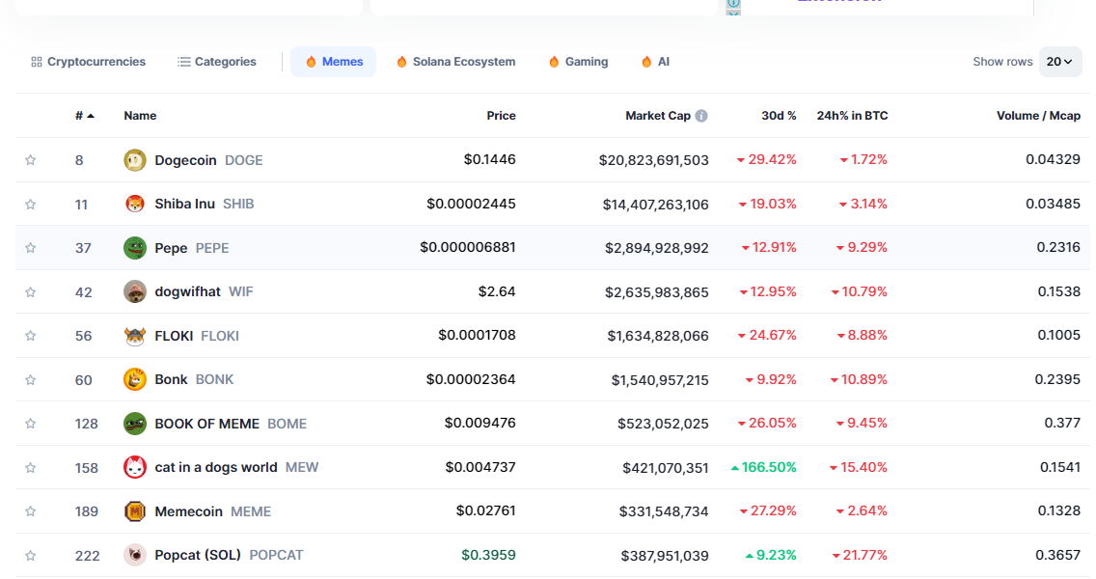Click the BOOK OF MEME coin logo

pos(135,423)
